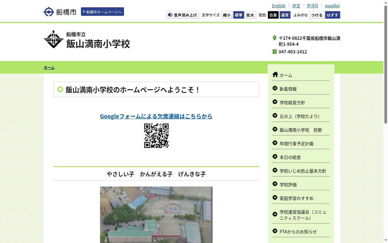Viewport: 388px width, 243px height.
Task: Click arrow icon beside 学校いじめ防止基本方針
Action: pyautogui.click(x=275, y=170)
